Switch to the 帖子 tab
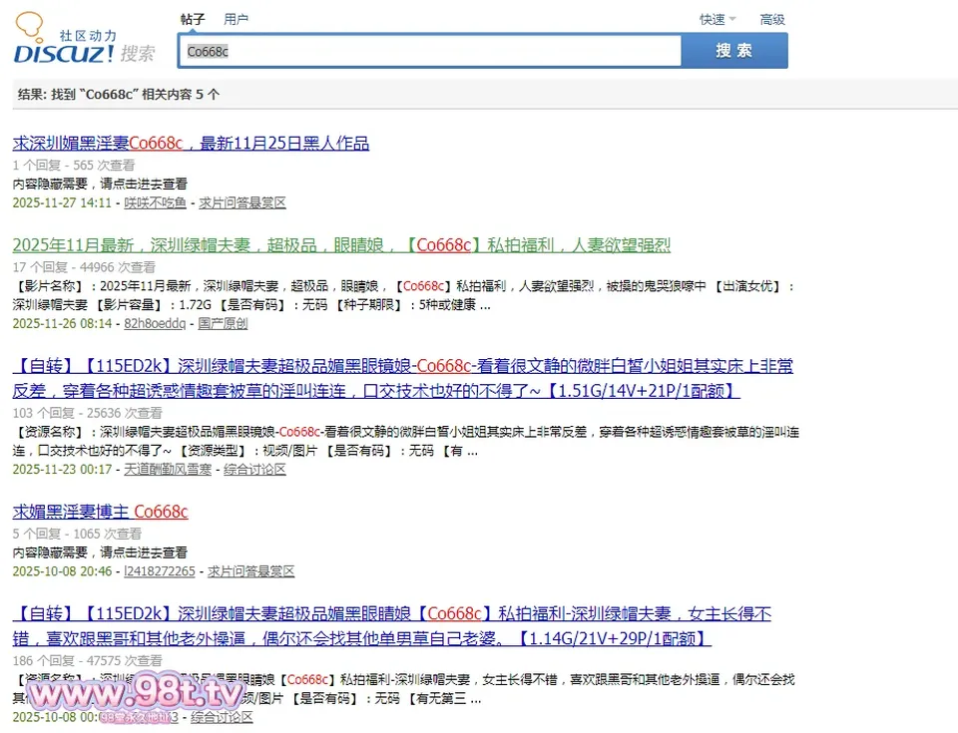The width and height of the screenshot is (958, 733). (193, 20)
